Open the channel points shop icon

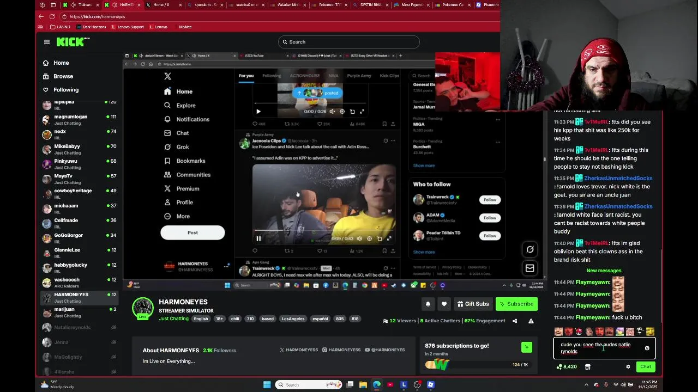pyautogui.click(x=587, y=366)
